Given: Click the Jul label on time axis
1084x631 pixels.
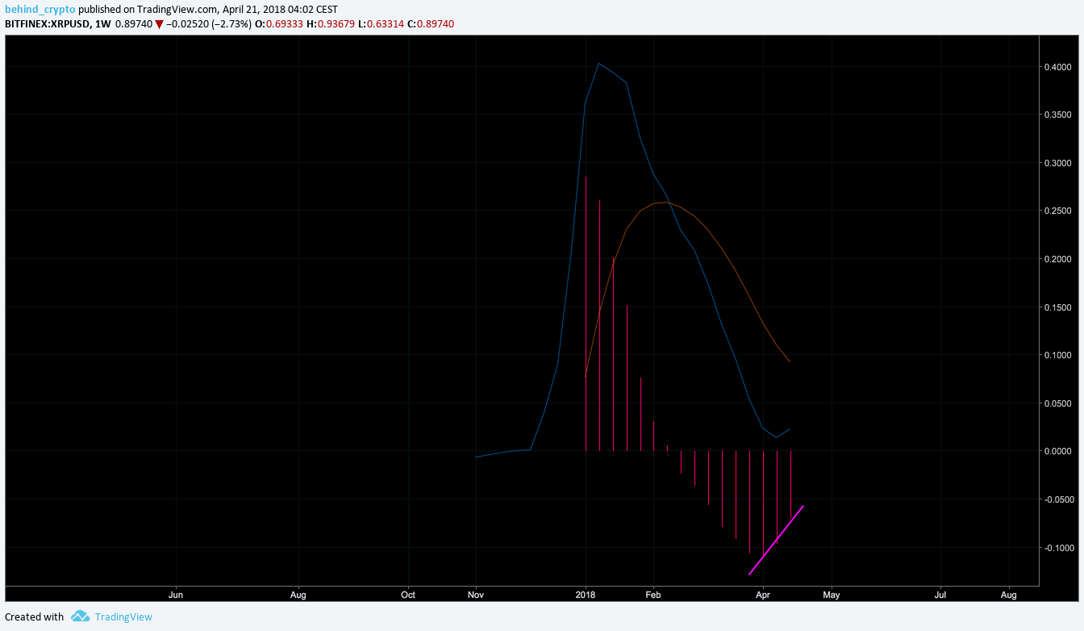Looking at the screenshot, I should coord(940,595).
